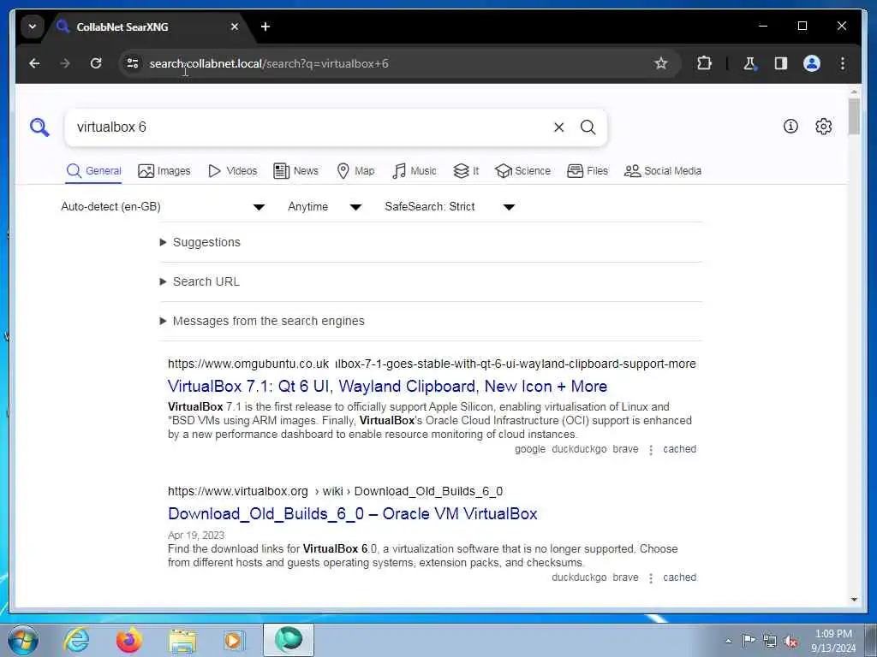Open VirtualBox 7.1: Qt 6 UI result link
Image resolution: width=877 pixels, height=657 pixels.
[387, 386]
